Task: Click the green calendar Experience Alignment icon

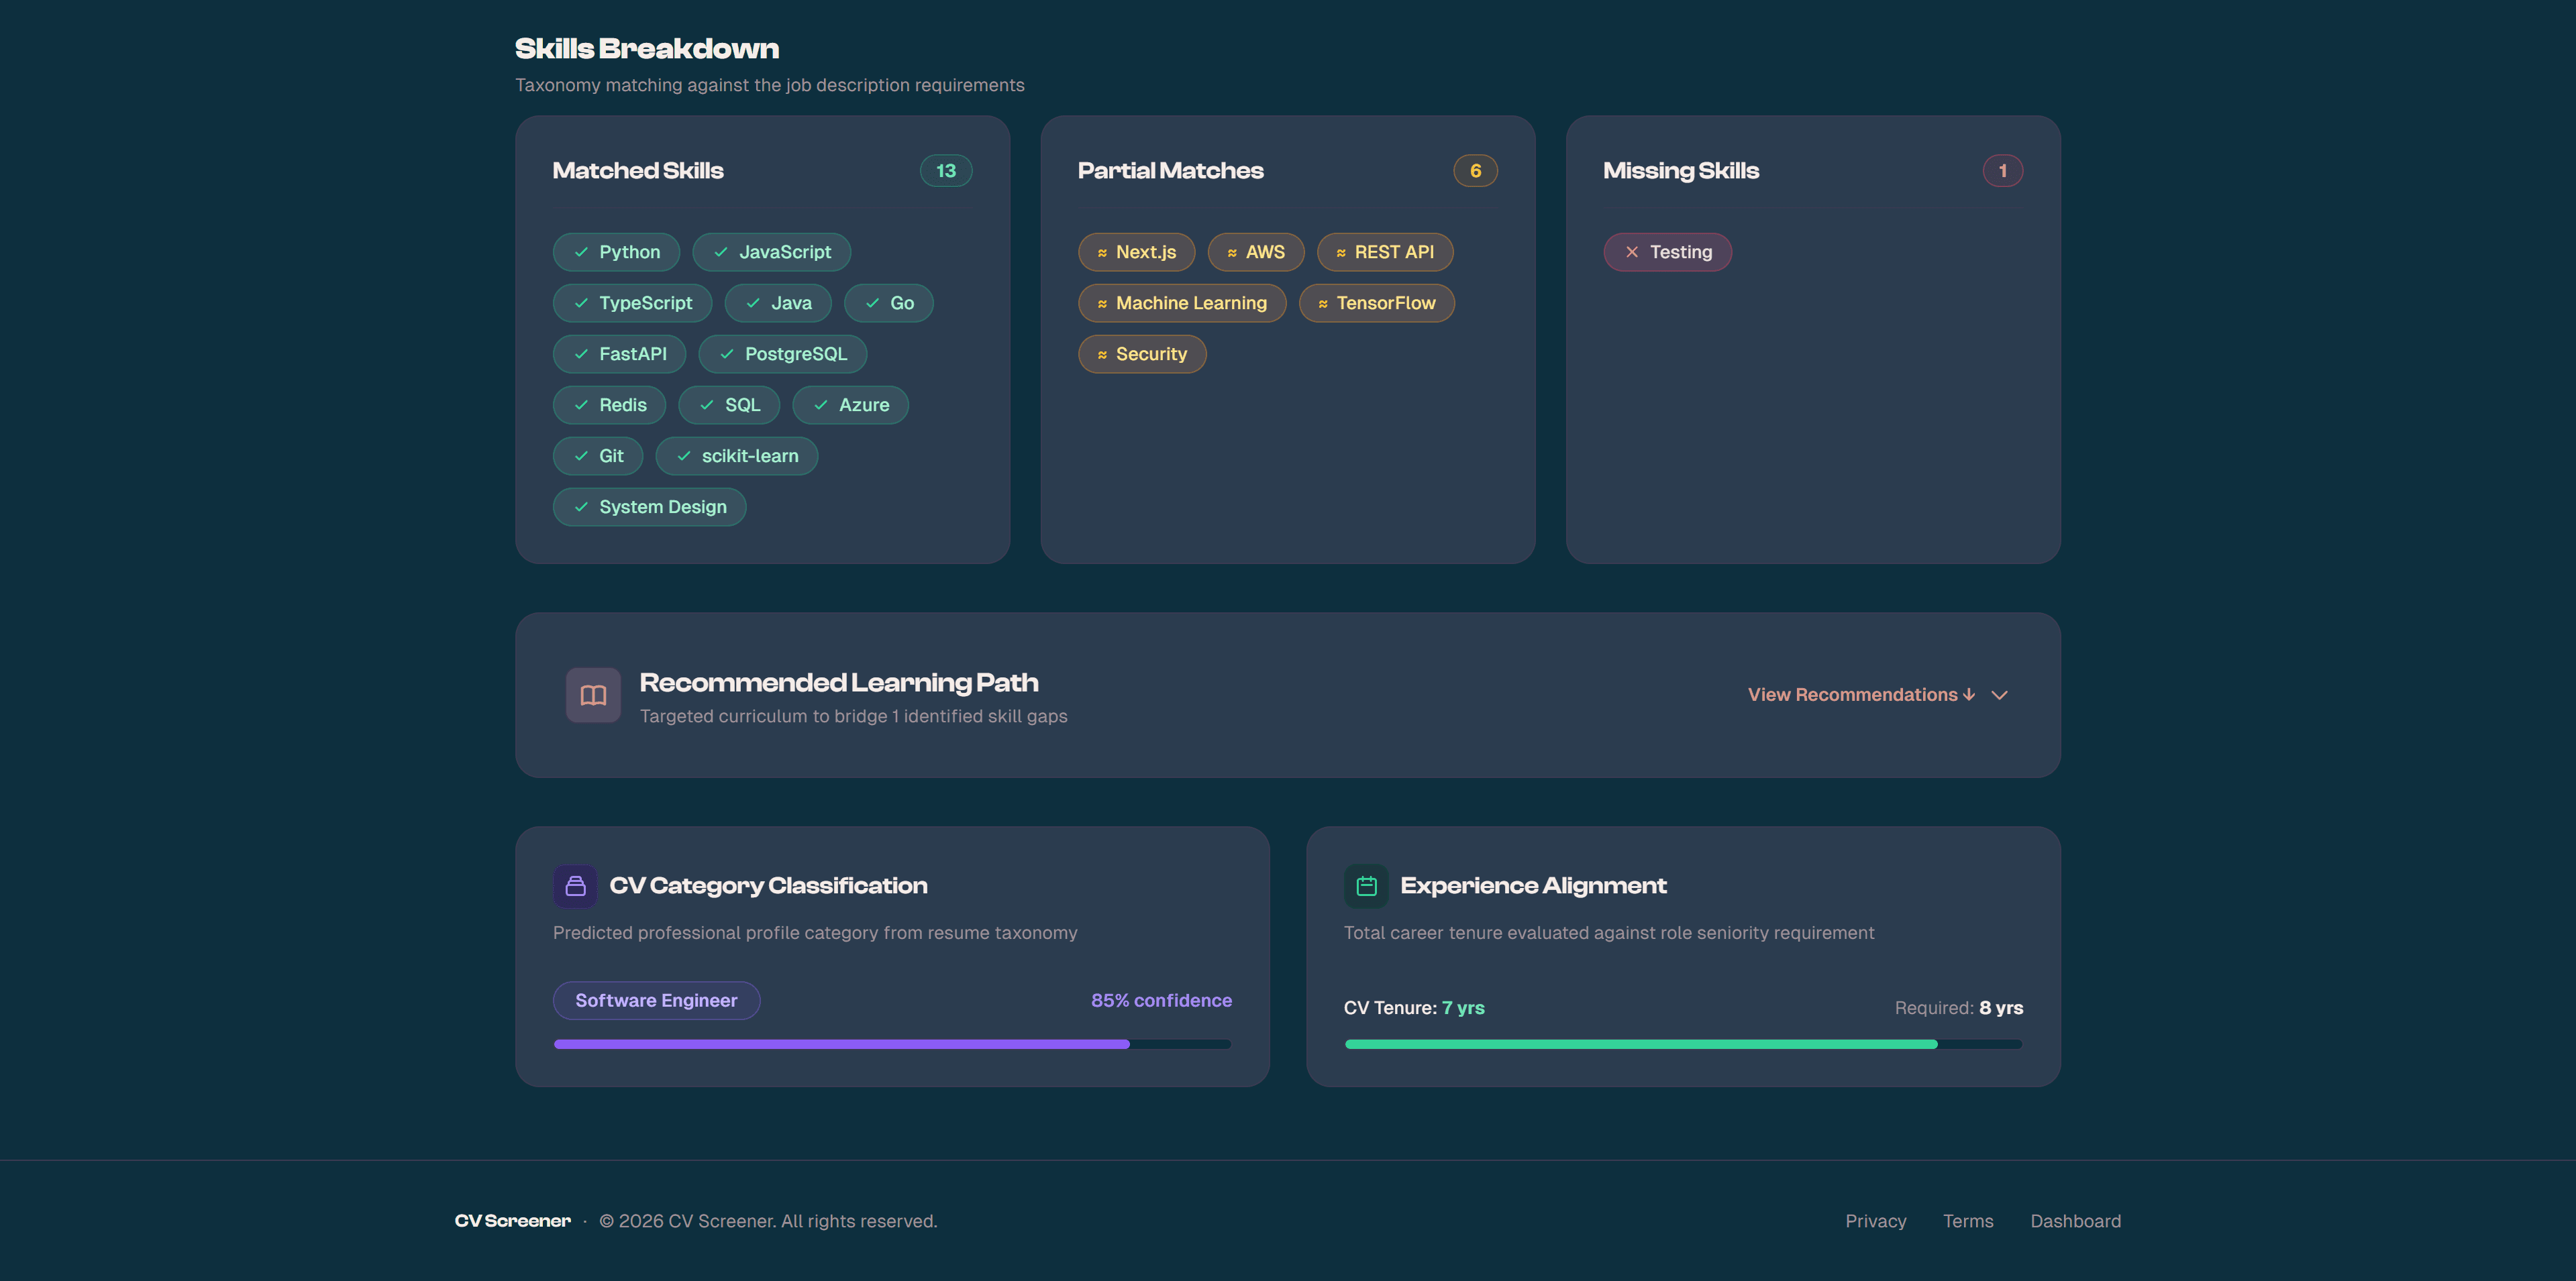Action: pos(1366,887)
